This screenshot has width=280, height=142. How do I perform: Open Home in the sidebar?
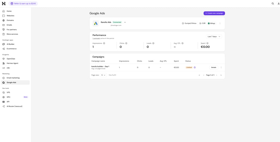[x=15, y=11]
